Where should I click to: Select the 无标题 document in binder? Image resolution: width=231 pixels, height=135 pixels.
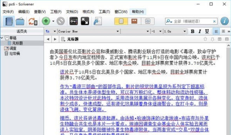click(x=18, y=43)
